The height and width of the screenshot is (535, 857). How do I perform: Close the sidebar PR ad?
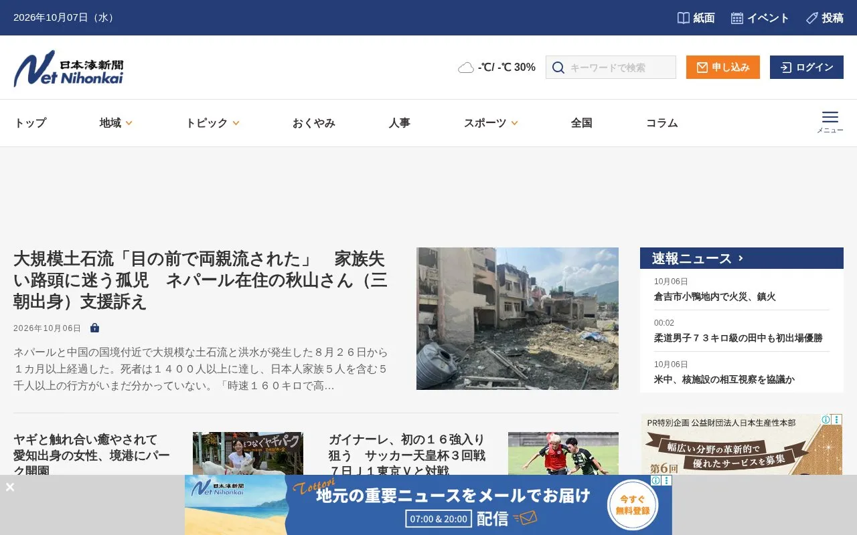tap(837, 419)
